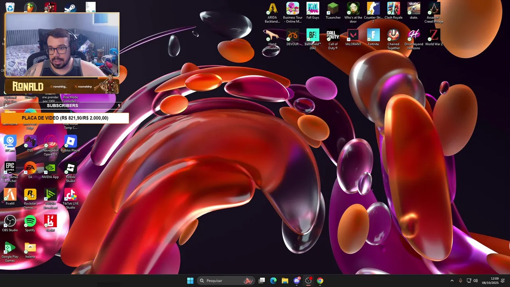Switch to Discord on the taskbar
The width and height of the screenshot is (510, 287).
pyautogui.click(x=297, y=281)
